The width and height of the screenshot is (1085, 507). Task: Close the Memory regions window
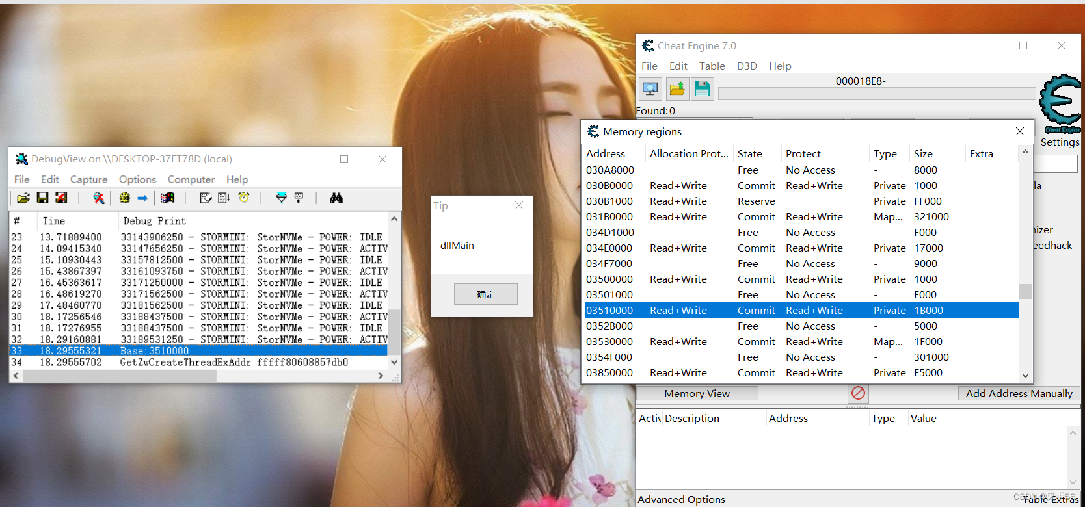pos(1020,131)
